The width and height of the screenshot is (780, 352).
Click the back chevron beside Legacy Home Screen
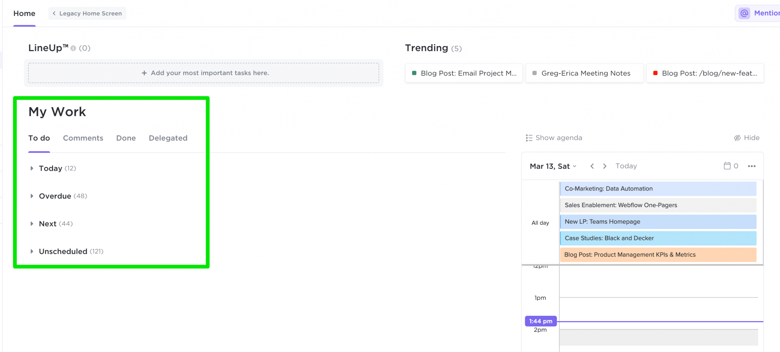54,13
